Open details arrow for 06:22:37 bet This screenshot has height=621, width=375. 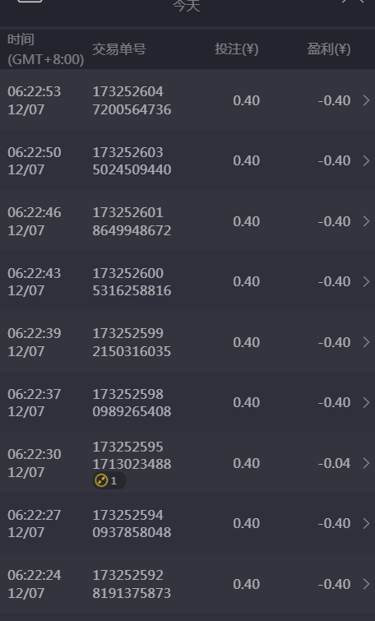366,402
